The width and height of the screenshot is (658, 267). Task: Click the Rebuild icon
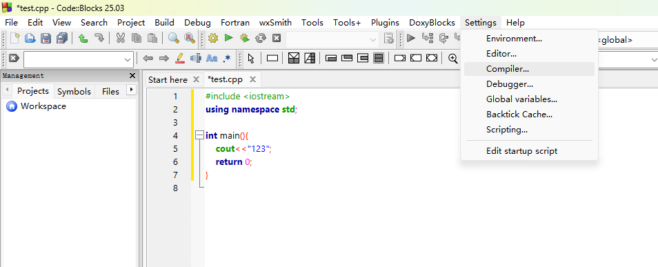[261, 38]
